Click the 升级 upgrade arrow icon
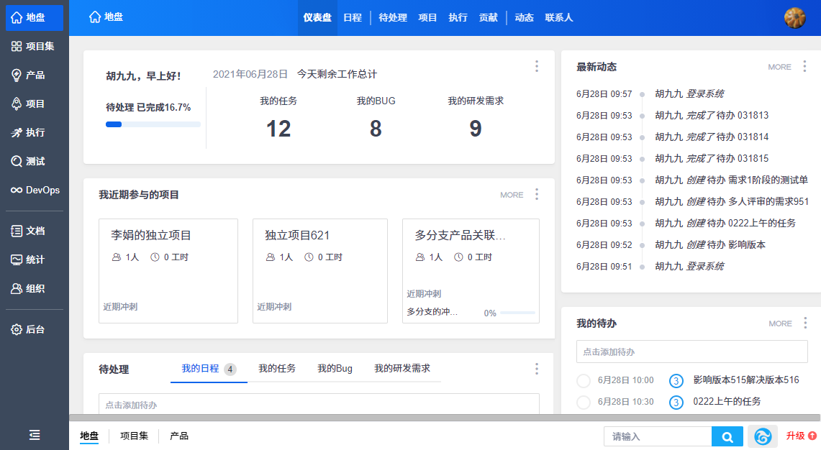Viewport: 821px width, 450px height. (812, 436)
